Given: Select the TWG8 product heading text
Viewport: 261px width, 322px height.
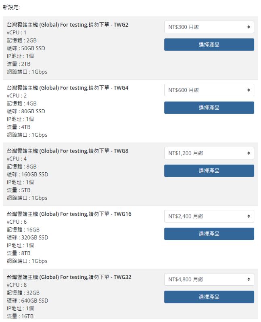Looking at the screenshot, I should (67, 151).
